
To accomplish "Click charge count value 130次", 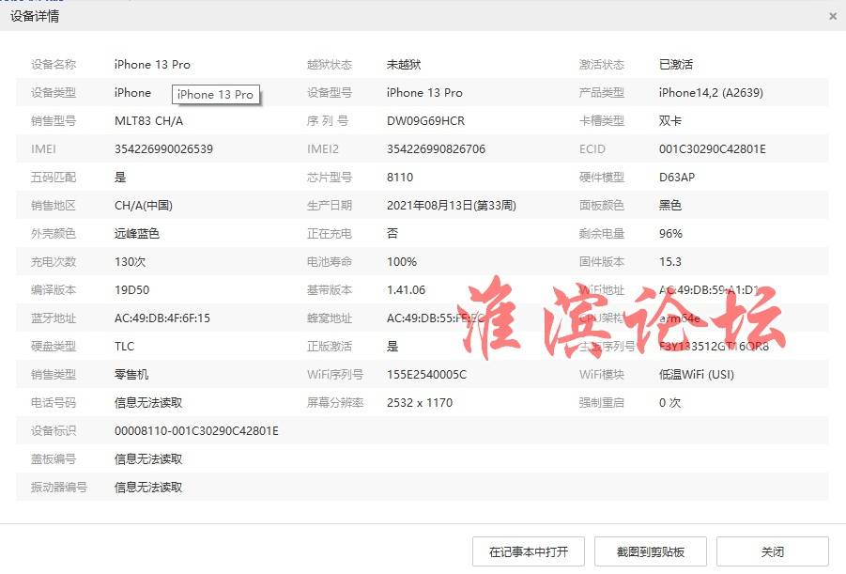I will (x=130, y=262).
